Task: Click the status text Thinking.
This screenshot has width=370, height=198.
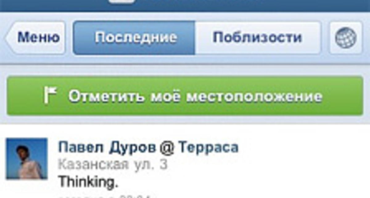Action: point(88,182)
